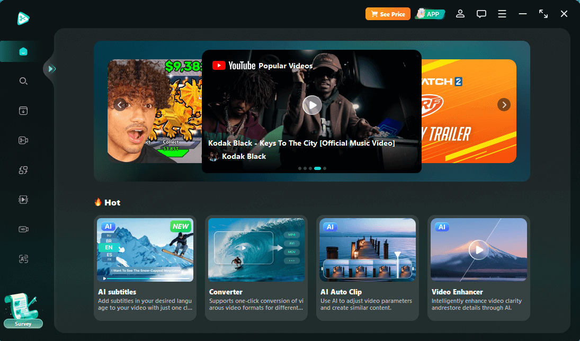Open the user account icon
Image resolution: width=580 pixels, height=341 pixels.
[x=460, y=14]
